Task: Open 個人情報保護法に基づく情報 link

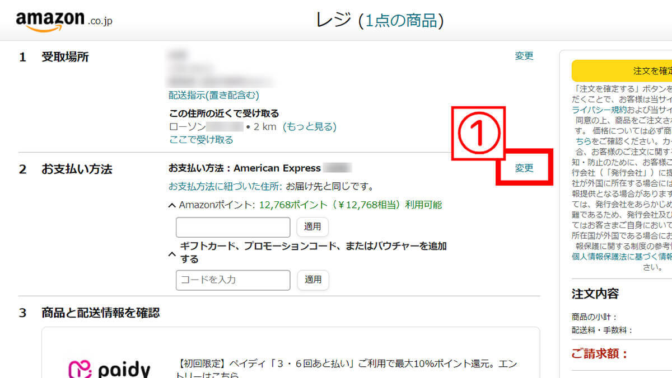Action: tap(622, 257)
